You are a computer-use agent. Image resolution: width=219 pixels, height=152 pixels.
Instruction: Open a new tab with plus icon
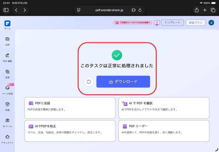[x=205, y=10]
